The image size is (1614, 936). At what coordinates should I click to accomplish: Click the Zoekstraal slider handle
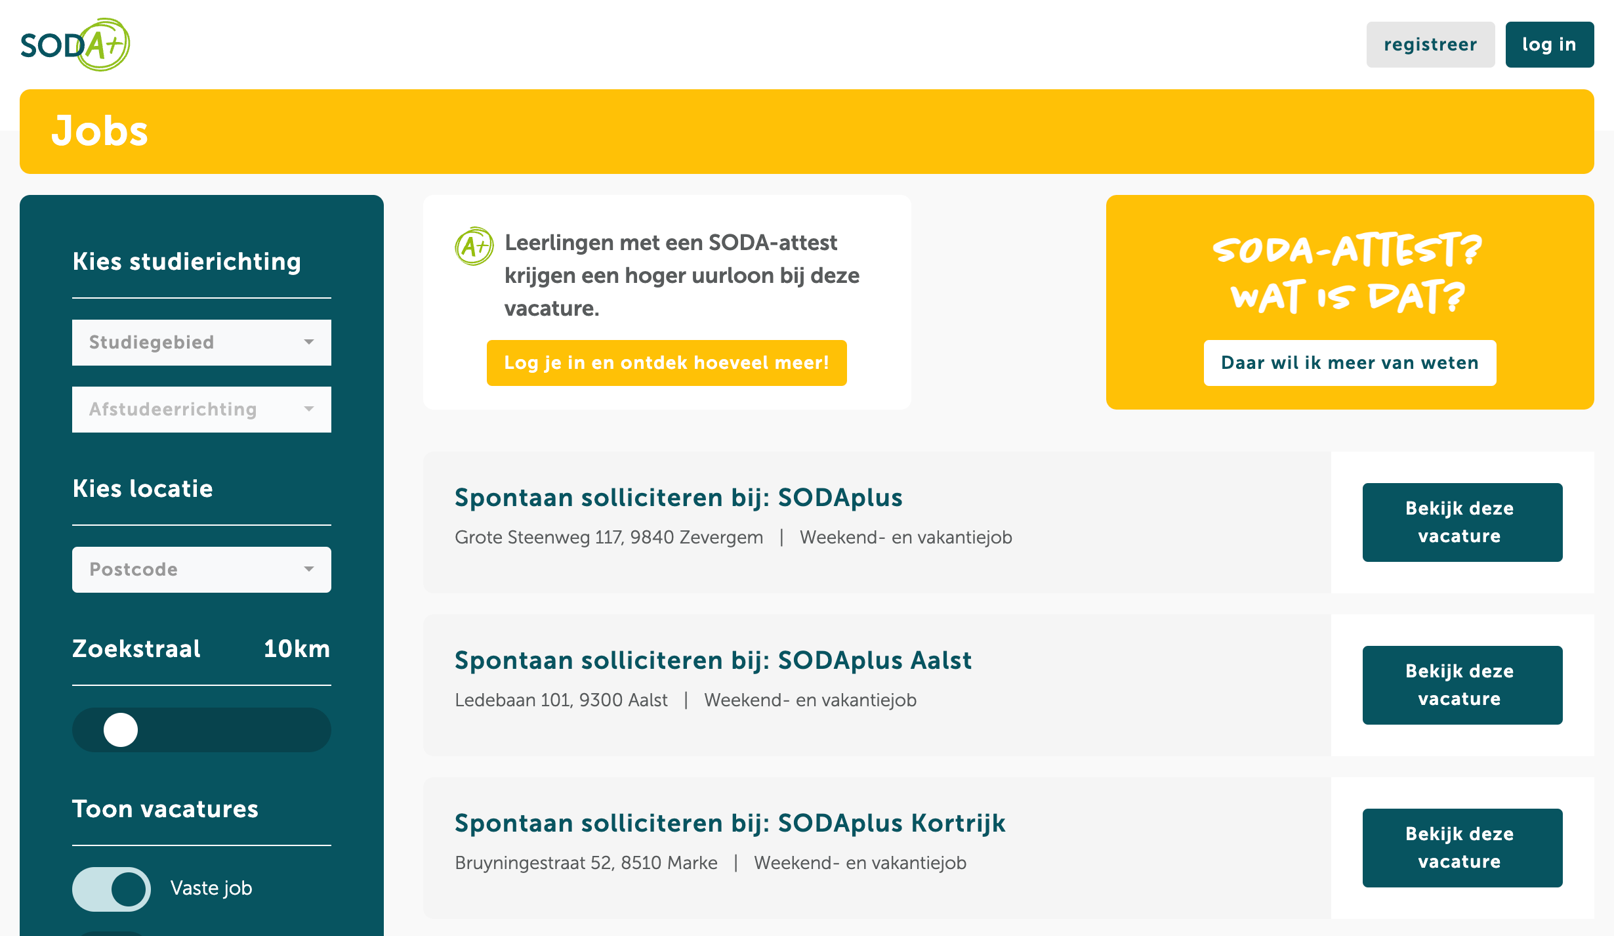121,730
